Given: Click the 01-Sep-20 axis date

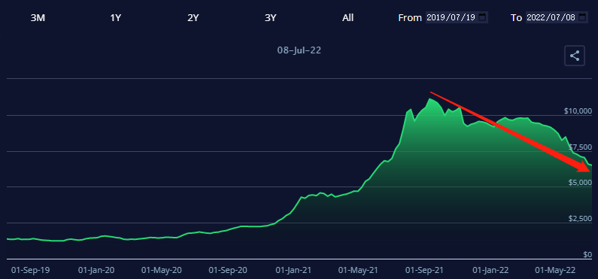Looking at the screenshot, I should click(x=228, y=270).
